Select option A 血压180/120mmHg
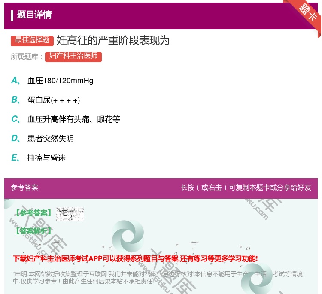Screen dimensions: 322x294 52,81
